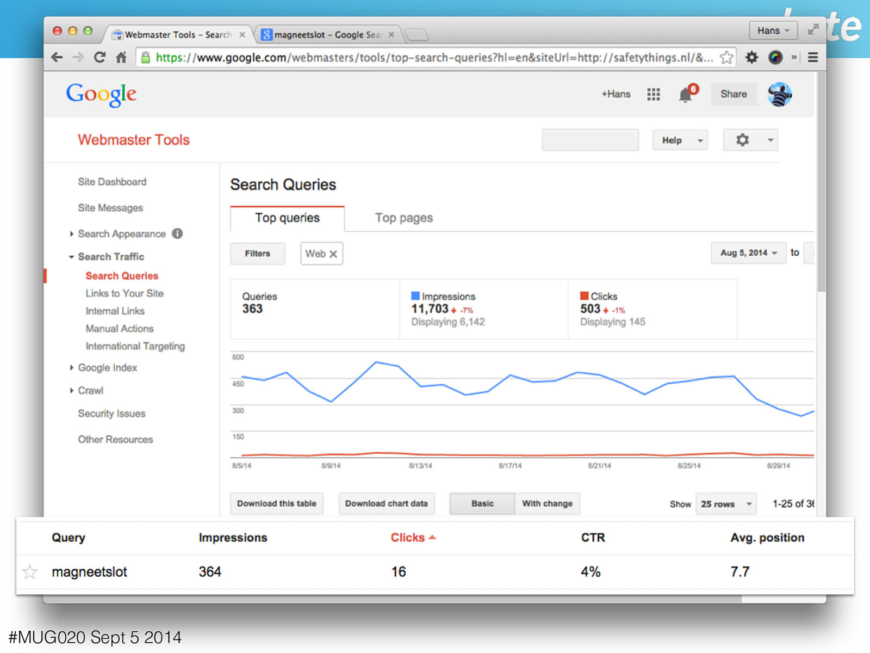Sort by the Impressions column header

(x=233, y=538)
